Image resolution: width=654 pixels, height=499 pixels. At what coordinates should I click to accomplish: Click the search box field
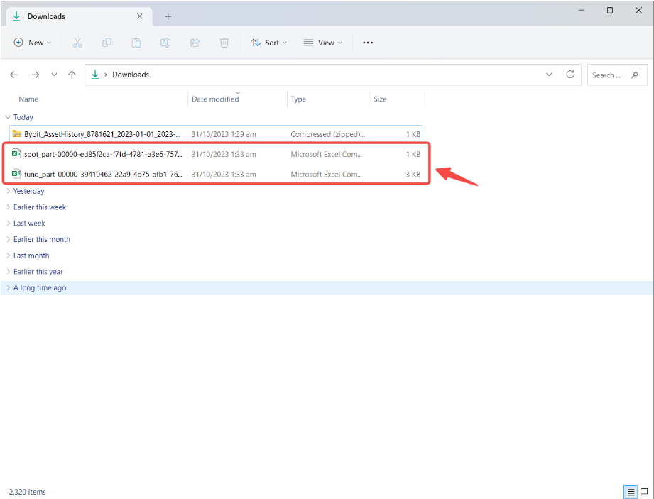point(612,75)
